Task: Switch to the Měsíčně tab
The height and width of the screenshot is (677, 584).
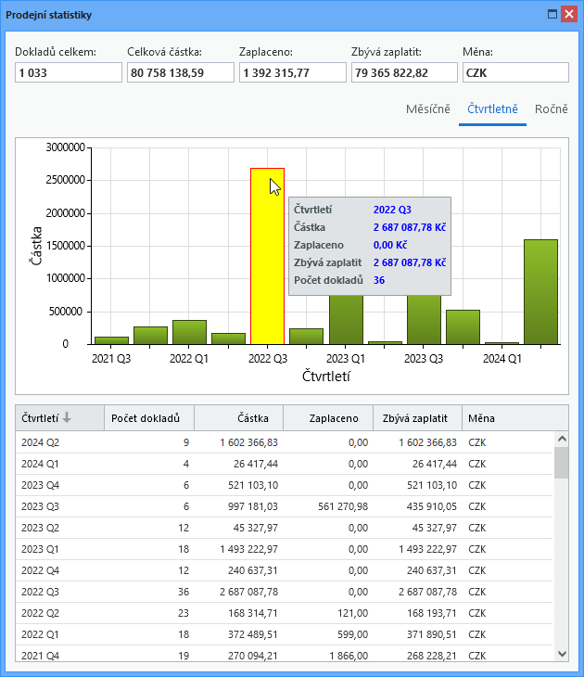Action: (x=427, y=109)
